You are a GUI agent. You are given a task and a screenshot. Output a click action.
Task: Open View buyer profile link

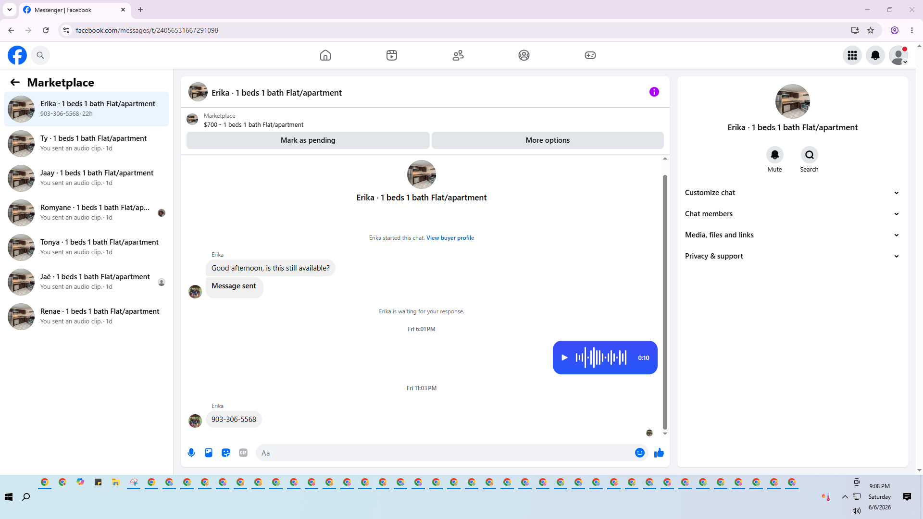point(450,238)
